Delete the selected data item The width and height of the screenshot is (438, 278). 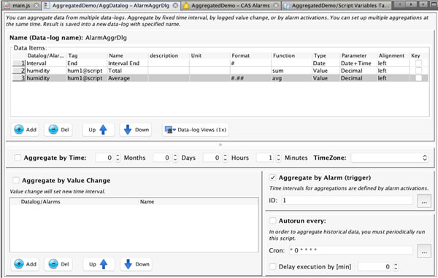[58, 130]
